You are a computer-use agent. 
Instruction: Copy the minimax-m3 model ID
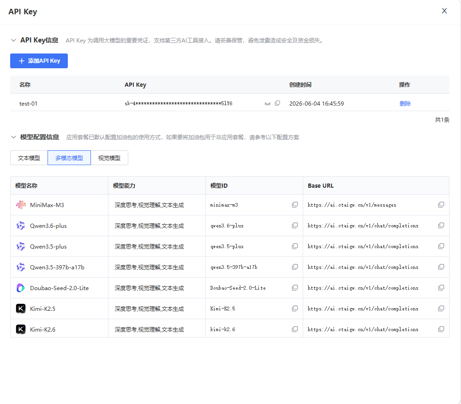[295, 205]
